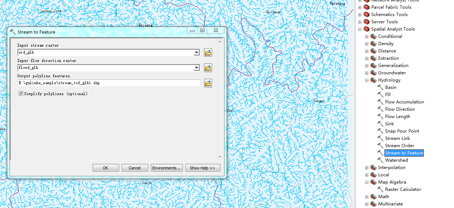Select the Distance toolset
Image resolution: width=454 pixels, height=208 pixels.
pyautogui.click(x=387, y=51)
